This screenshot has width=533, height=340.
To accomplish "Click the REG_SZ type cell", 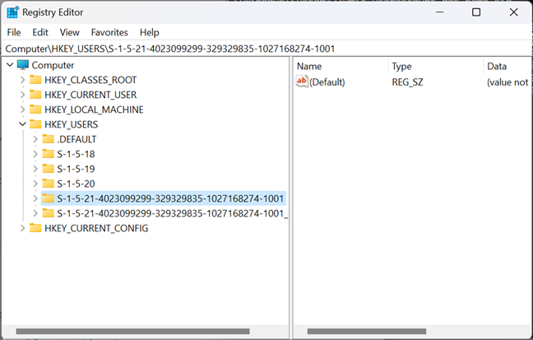I will (x=407, y=82).
